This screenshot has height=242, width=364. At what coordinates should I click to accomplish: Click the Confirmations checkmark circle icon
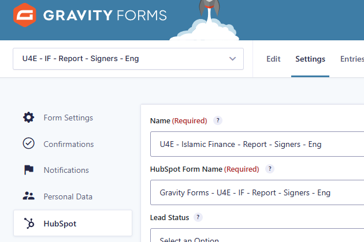click(x=28, y=143)
